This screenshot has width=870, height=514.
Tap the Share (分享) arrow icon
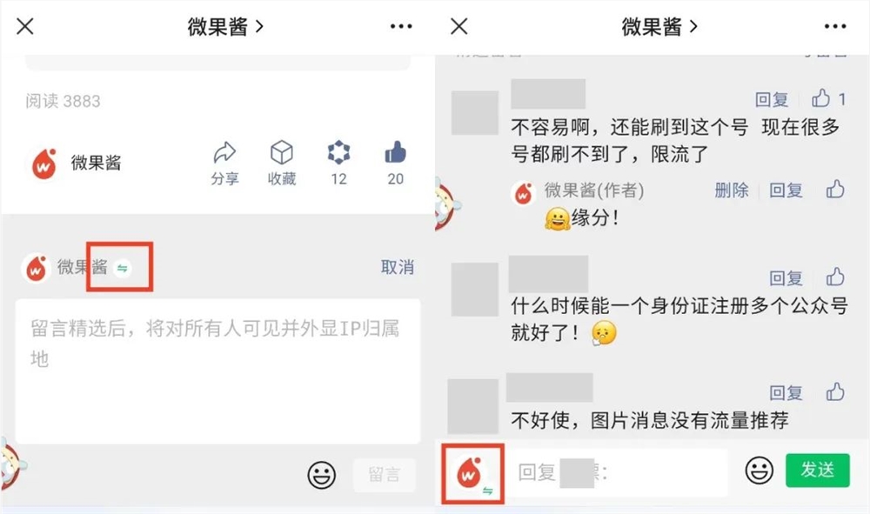(224, 152)
